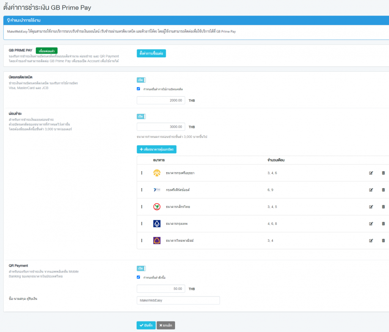The width and height of the screenshot is (389, 332).
Task: Uncheck the minimum credit card amount checkbox
Action: click(138, 89)
